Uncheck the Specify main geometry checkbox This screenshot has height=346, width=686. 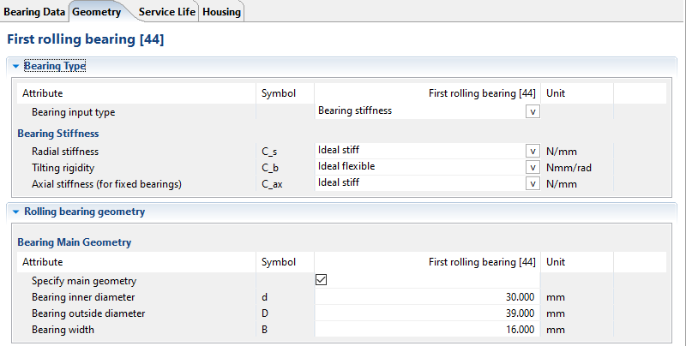click(322, 280)
